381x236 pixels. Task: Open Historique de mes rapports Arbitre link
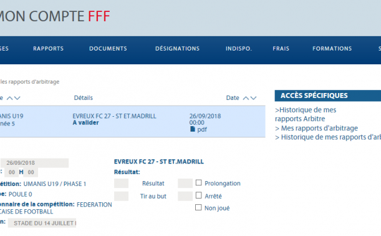[306, 114]
